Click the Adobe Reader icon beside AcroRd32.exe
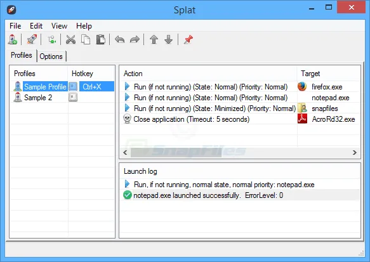 point(302,119)
